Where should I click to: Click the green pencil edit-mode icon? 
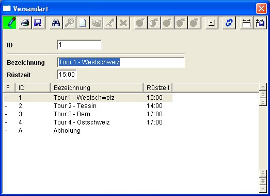10,23
